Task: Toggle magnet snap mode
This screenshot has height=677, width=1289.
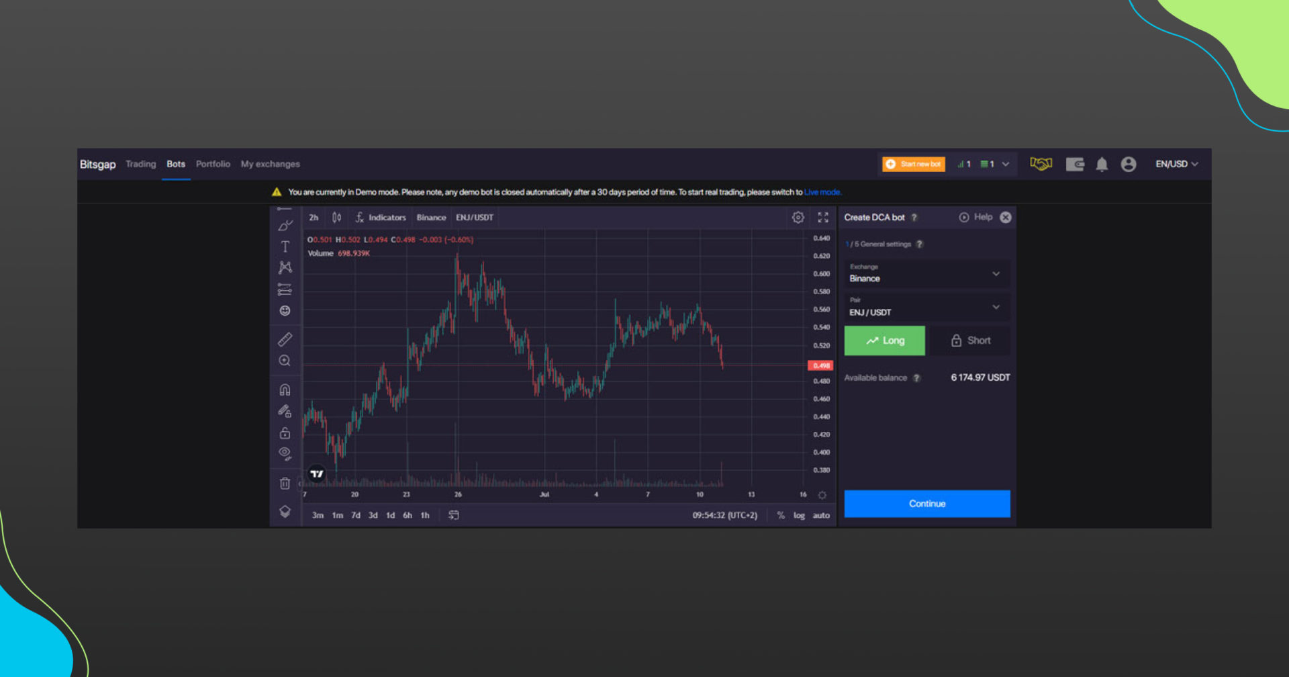Action: 285,390
